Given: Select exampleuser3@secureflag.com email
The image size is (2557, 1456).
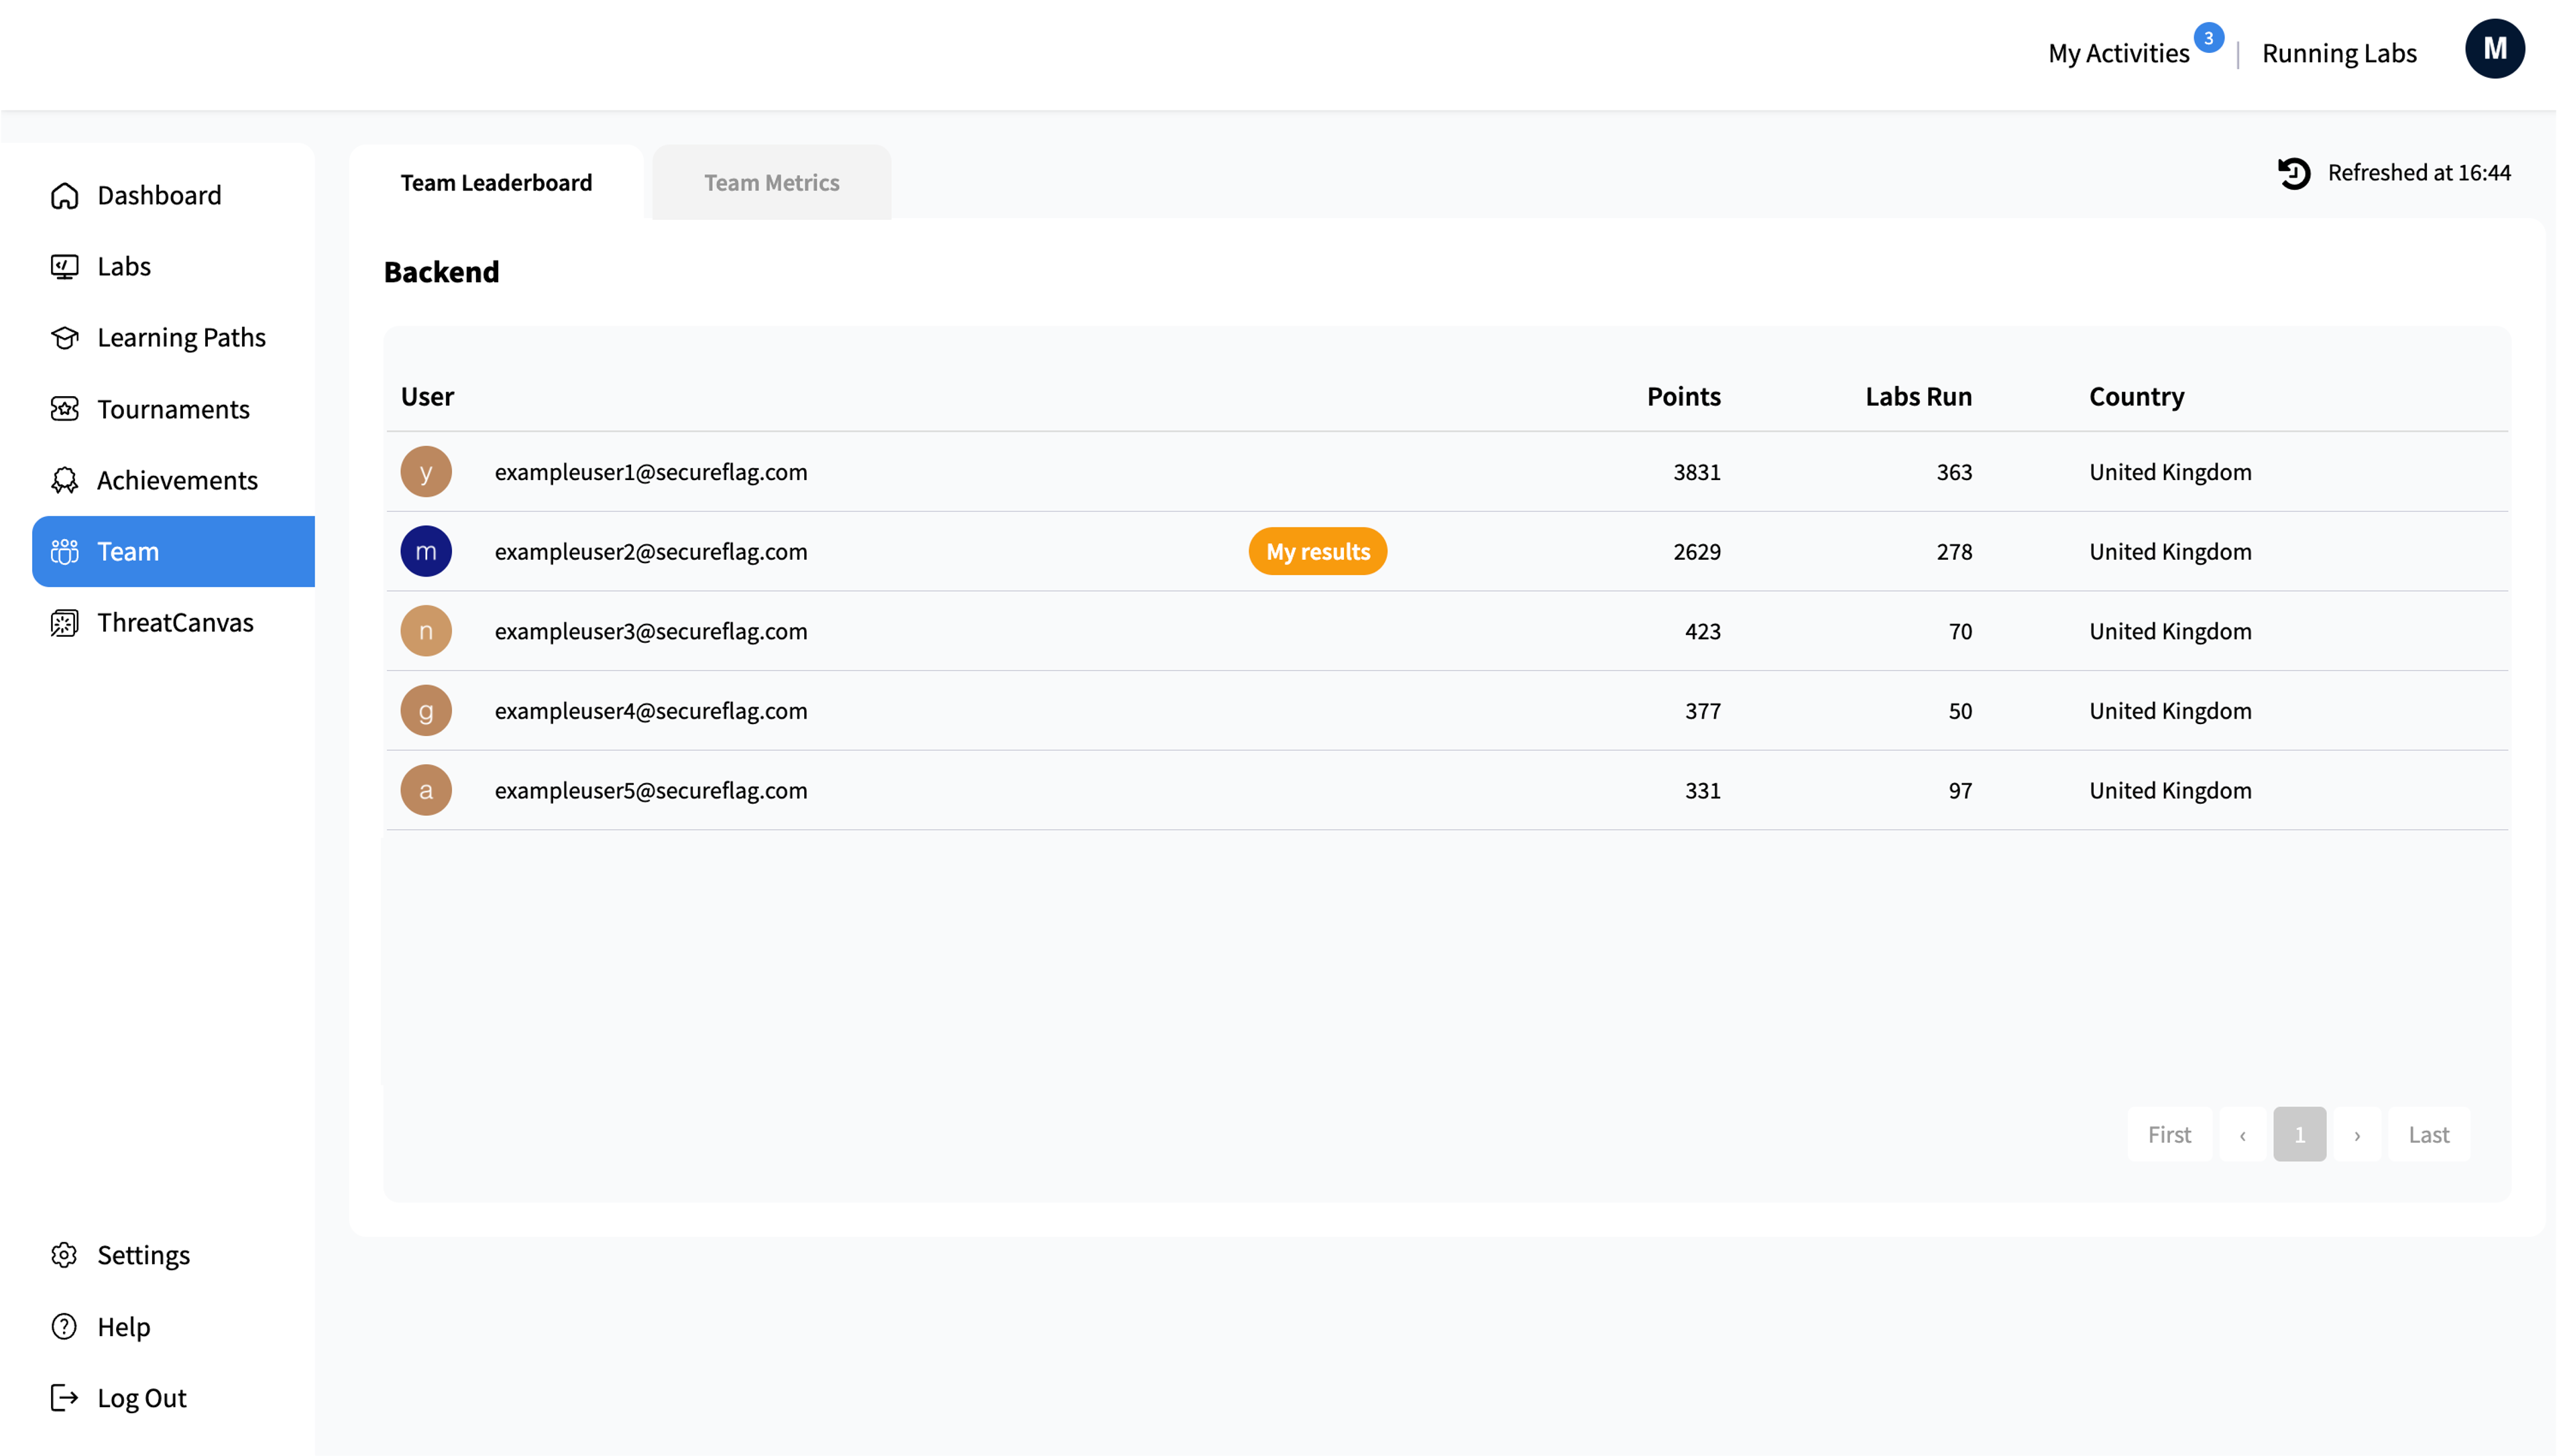Looking at the screenshot, I should (651, 631).
